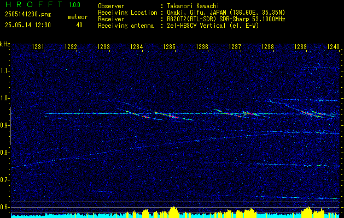Click the 1240 time axis marker

(x=333, y=46)
